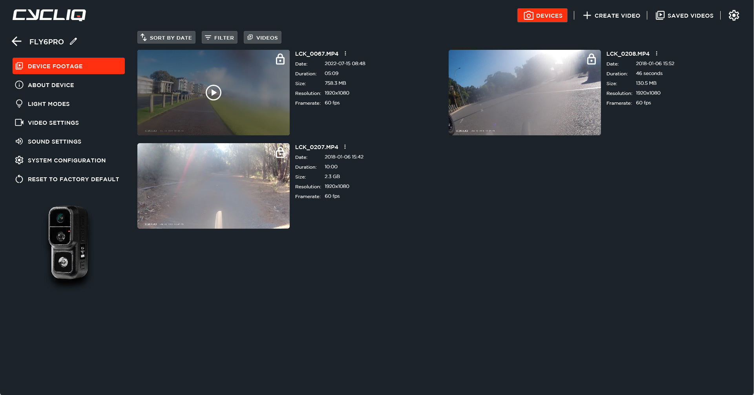Go to Video Settings in sidebar

tap(53, 123)
